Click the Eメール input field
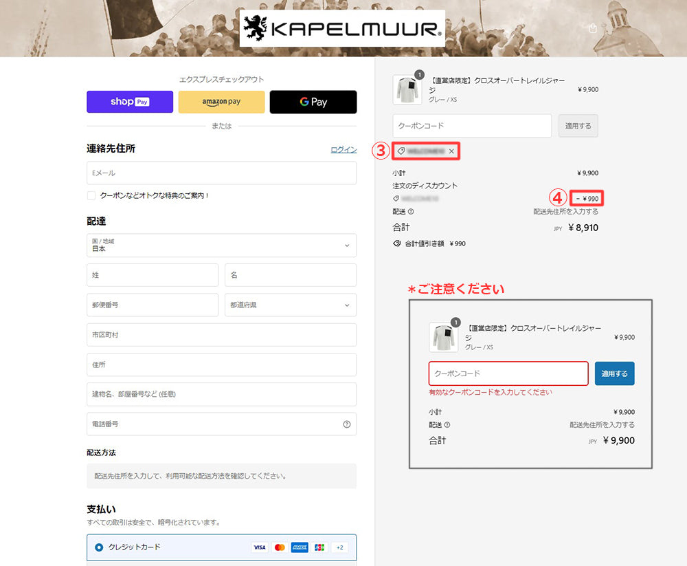The width and height of the screenshot is (687, 566). (x=221, y=173)
